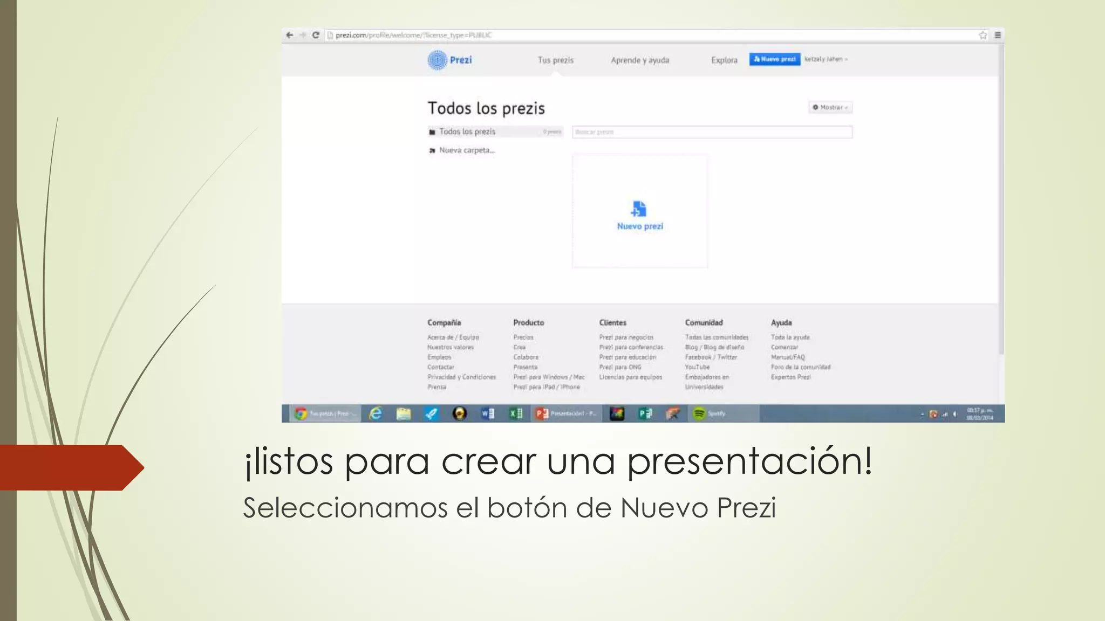The image size is (1105, 621).
Task: Open the Explora tab
Action: [724, 60]
